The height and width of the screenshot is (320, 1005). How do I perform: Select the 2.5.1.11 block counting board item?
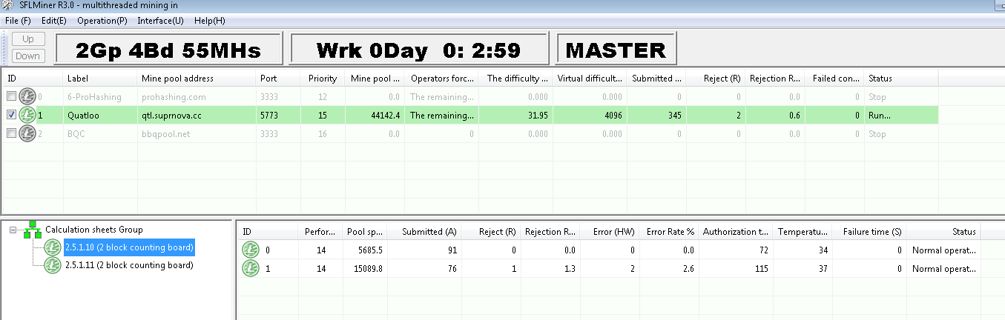128,265
